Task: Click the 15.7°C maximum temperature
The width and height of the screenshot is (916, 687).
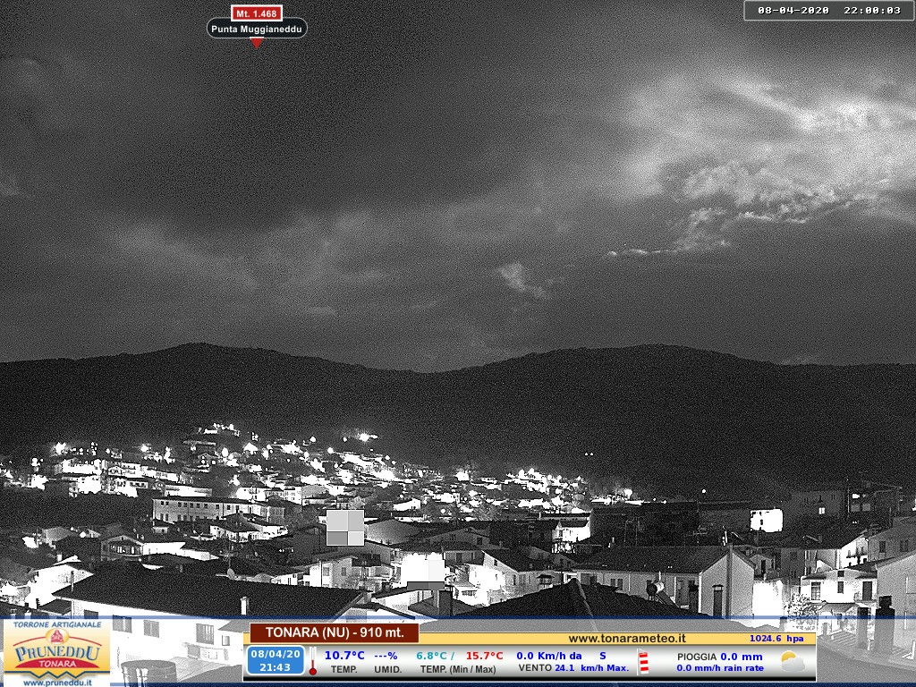Action: tap(484, 656)
